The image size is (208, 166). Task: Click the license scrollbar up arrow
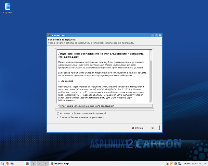coord(151,51)
